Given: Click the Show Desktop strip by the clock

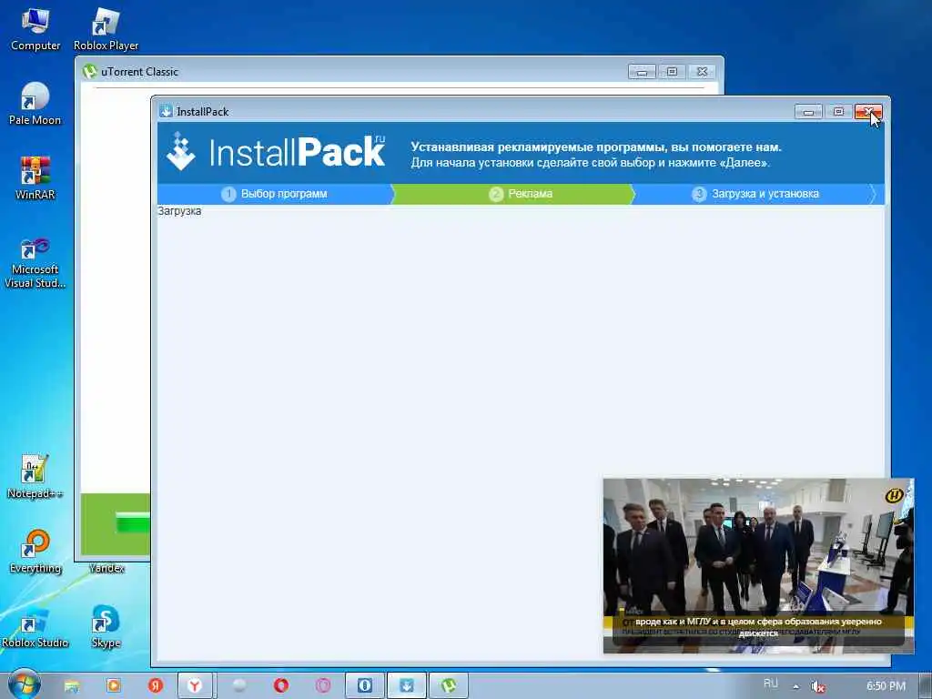Looking at the screenshot, I should 925,686.
